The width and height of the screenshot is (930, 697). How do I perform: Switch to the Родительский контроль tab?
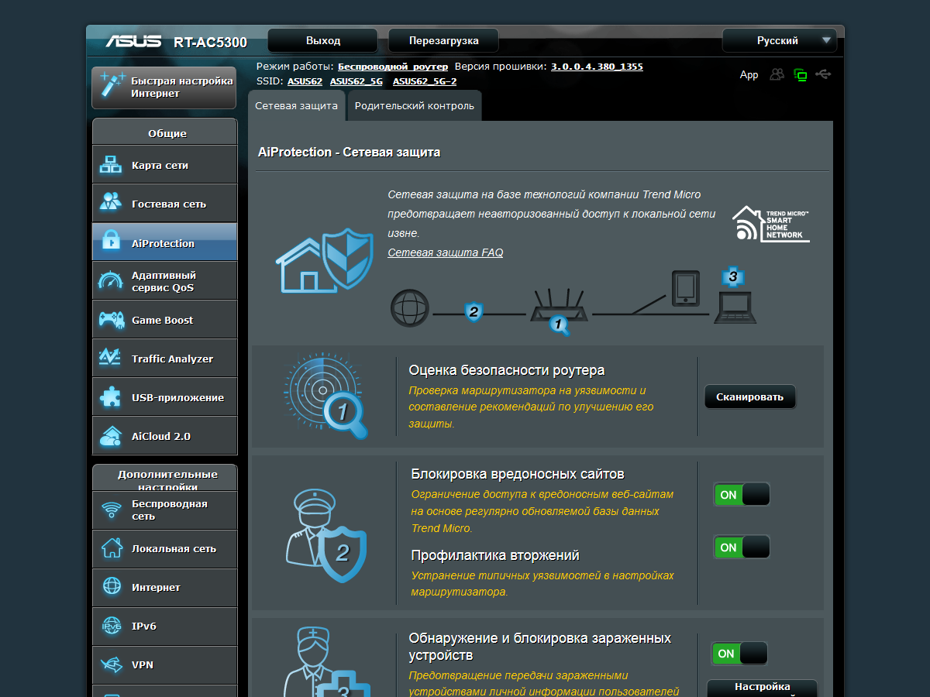[x=415, y=106]
